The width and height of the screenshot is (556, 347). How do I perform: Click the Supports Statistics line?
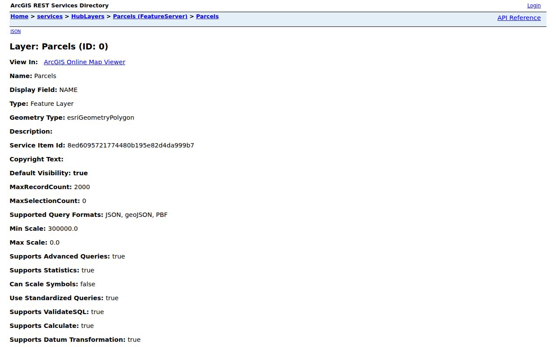point(52,270)
